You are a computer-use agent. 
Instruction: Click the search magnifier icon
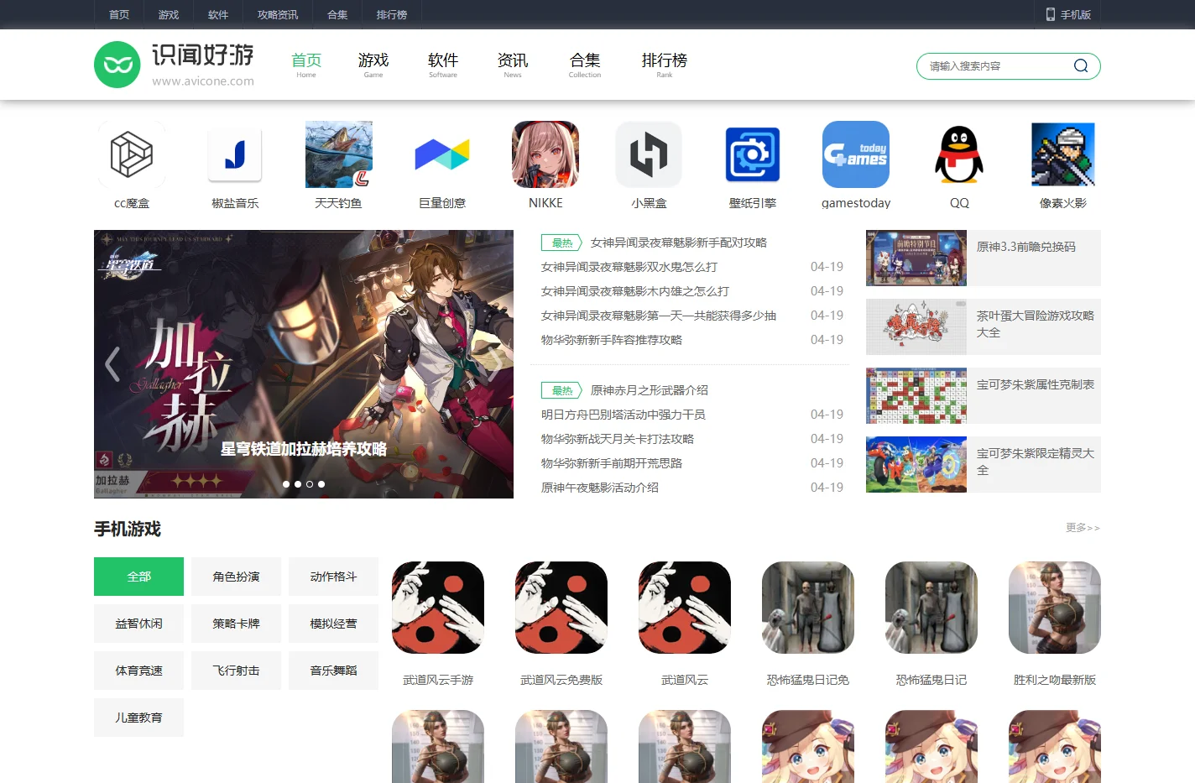click(1081, 65)
